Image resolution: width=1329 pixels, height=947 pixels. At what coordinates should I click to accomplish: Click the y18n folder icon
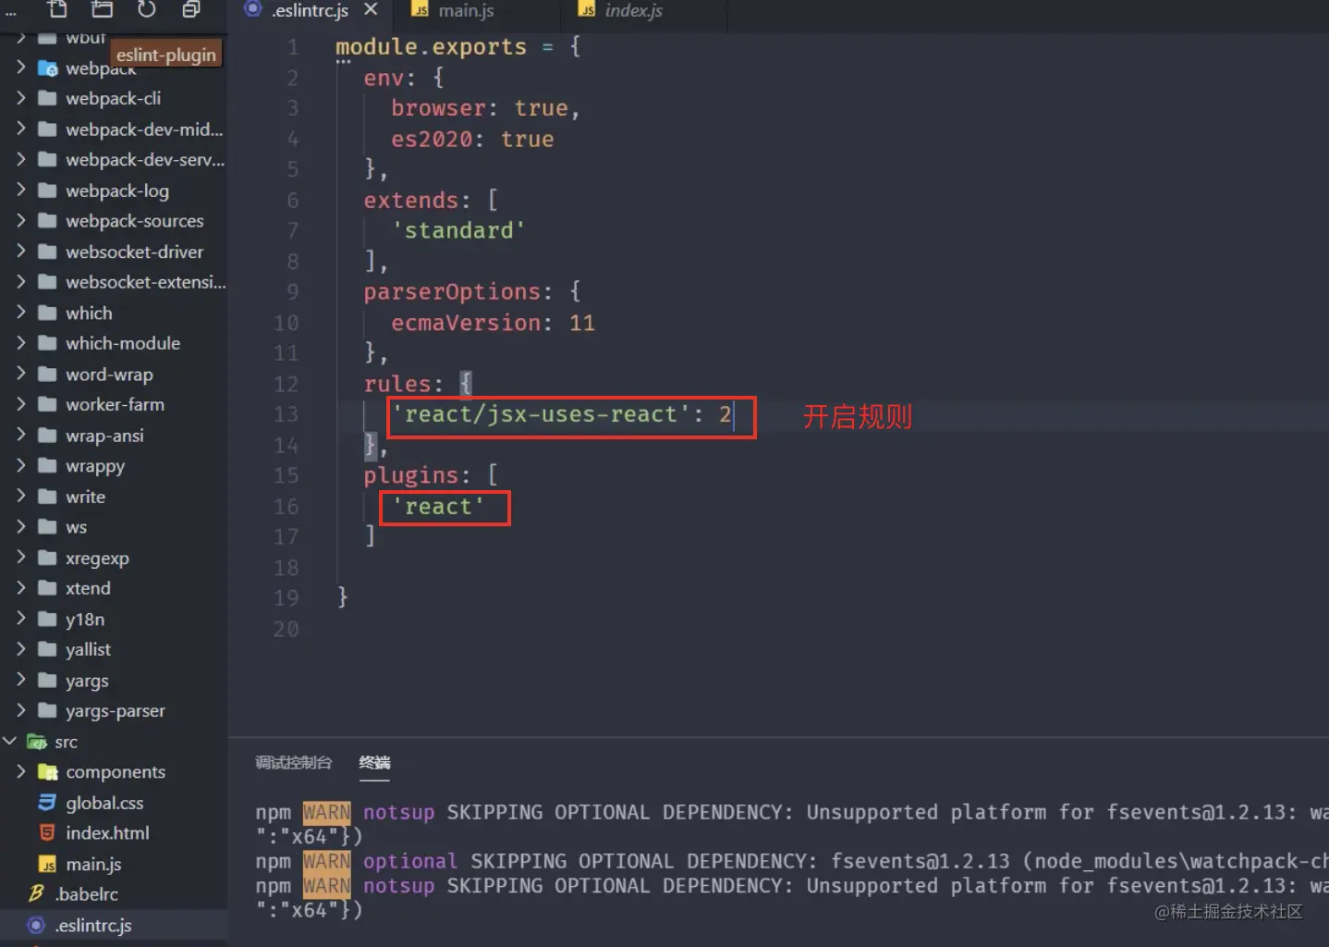pyautogui.click(x=47, y=619)
